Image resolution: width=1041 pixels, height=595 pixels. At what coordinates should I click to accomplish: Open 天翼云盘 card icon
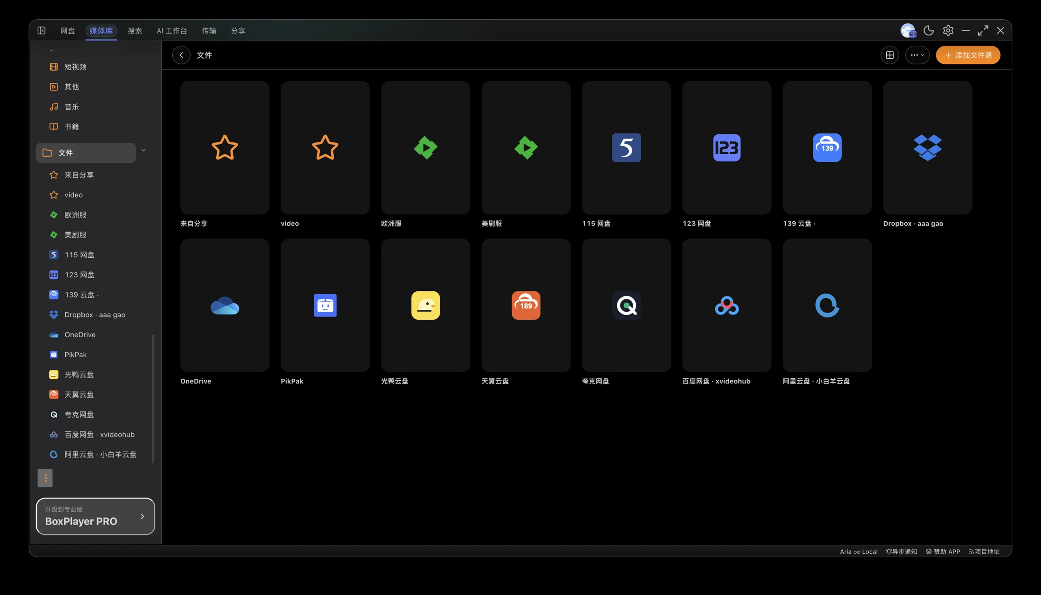[x=526, y=305]
